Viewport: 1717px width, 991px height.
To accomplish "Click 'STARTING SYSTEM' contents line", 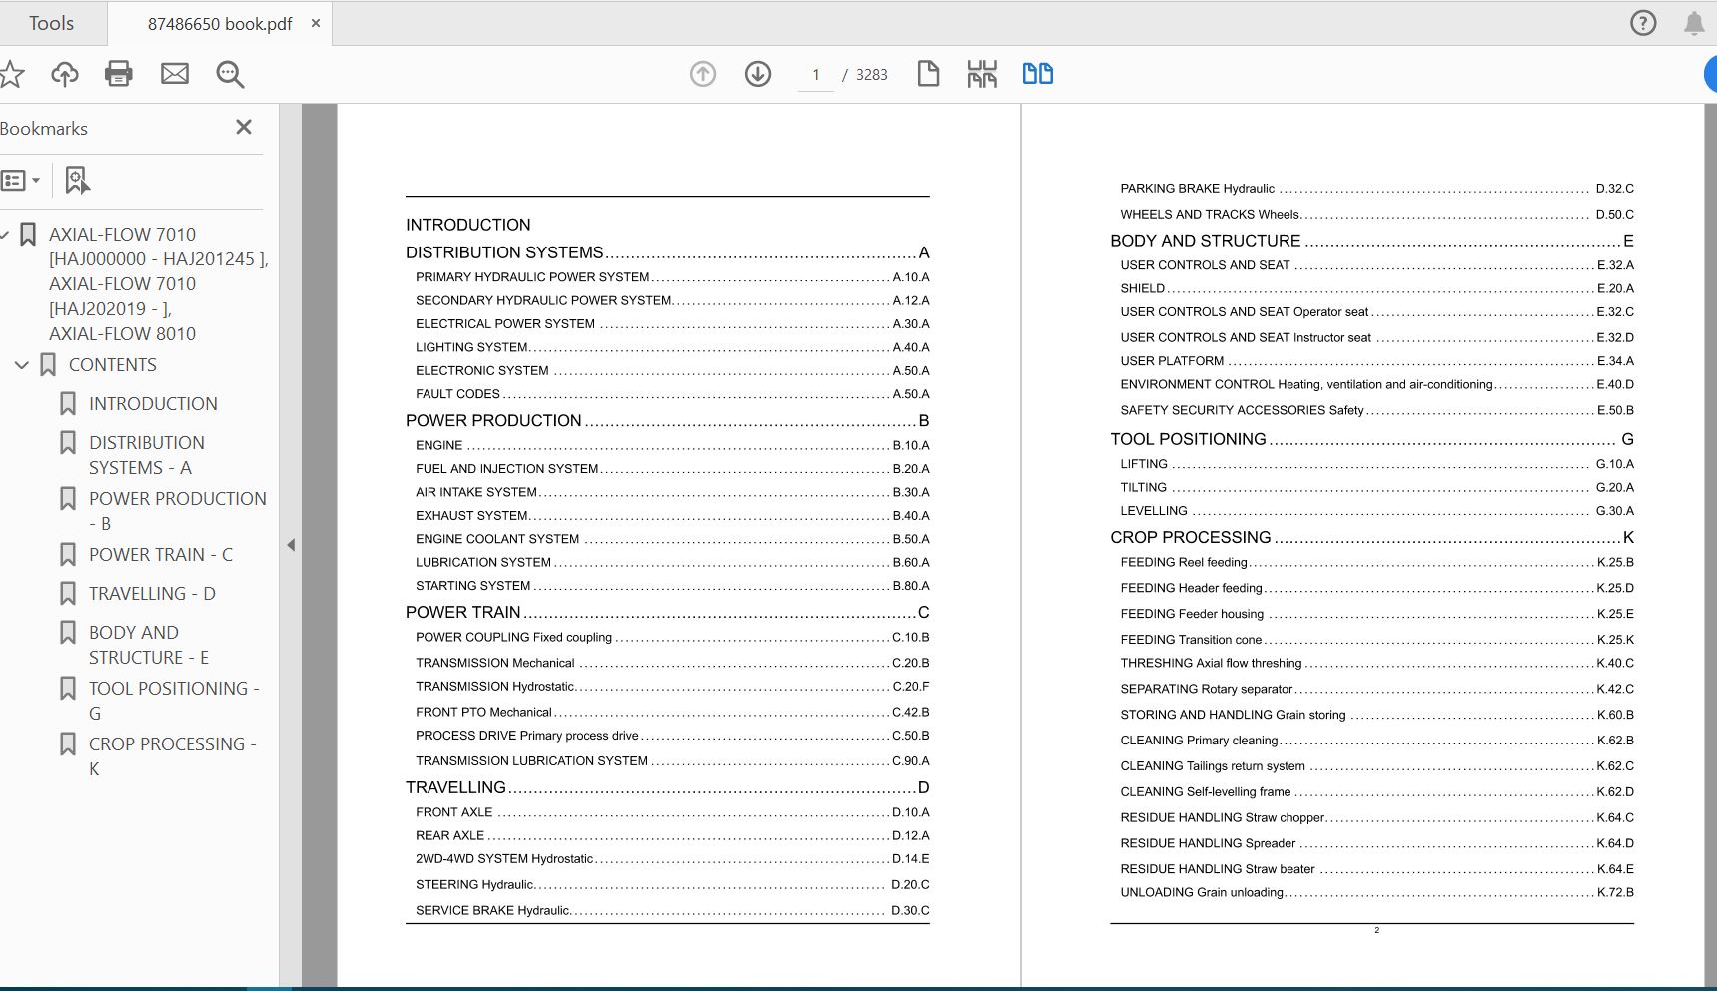I will (x=672, y=586).
